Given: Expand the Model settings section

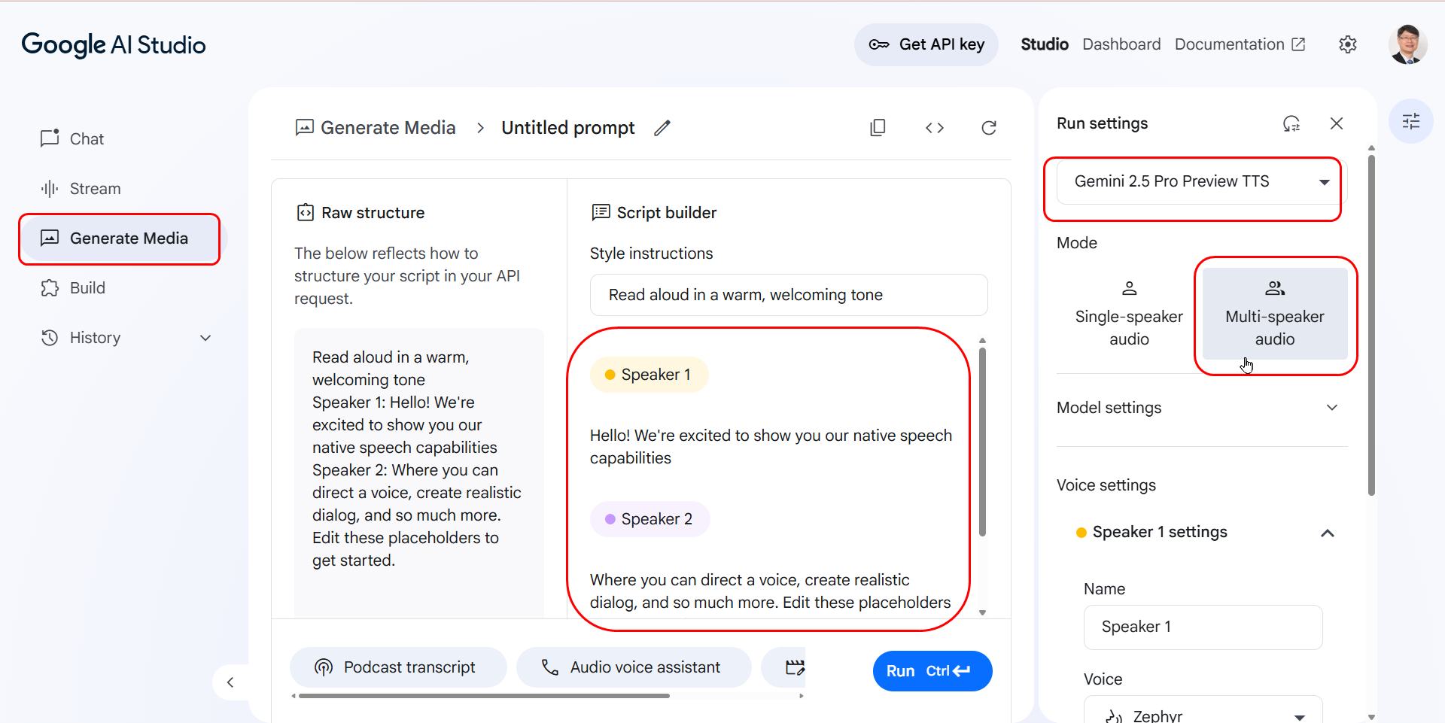Looking at the screenshot, I should point(1202,408).
